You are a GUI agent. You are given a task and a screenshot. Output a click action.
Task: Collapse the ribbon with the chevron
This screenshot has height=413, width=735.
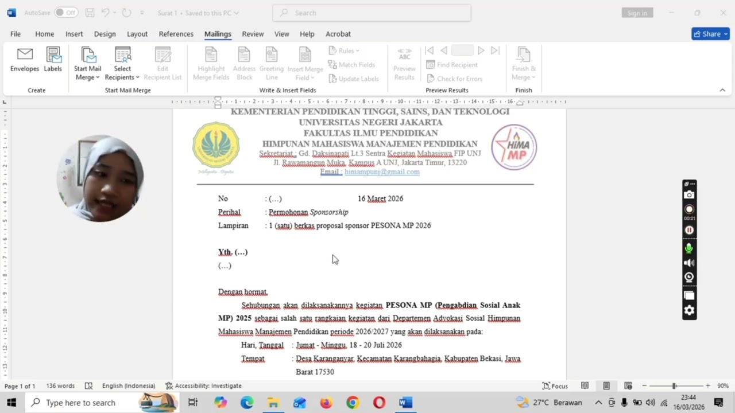coord(722,90)
